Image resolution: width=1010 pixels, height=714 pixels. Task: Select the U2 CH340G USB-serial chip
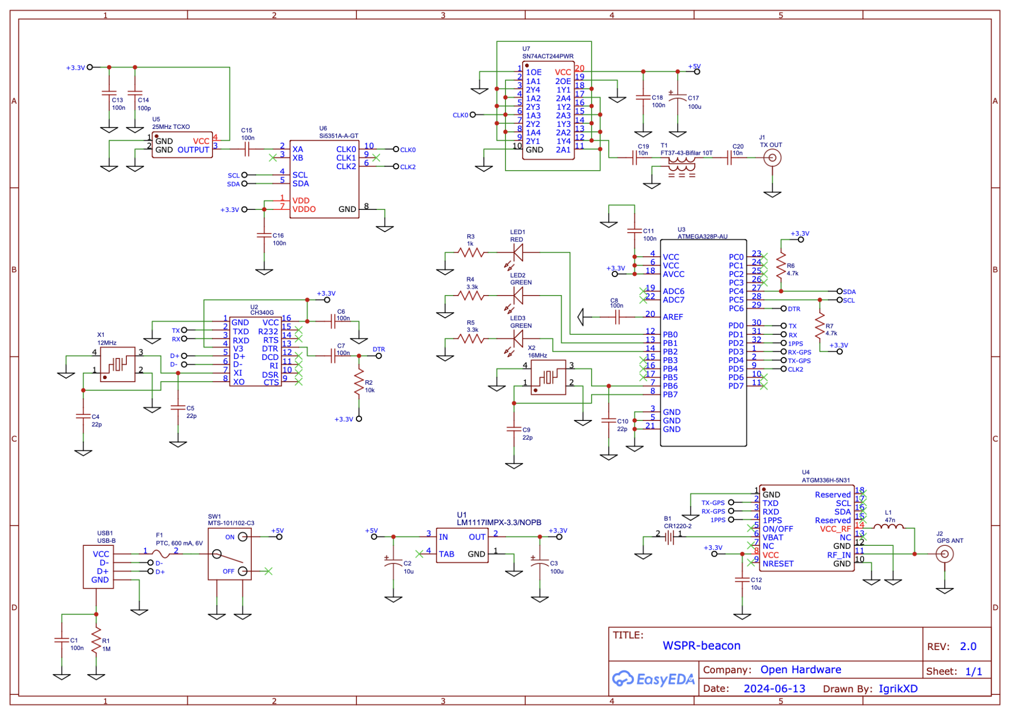tap(255, 352)
